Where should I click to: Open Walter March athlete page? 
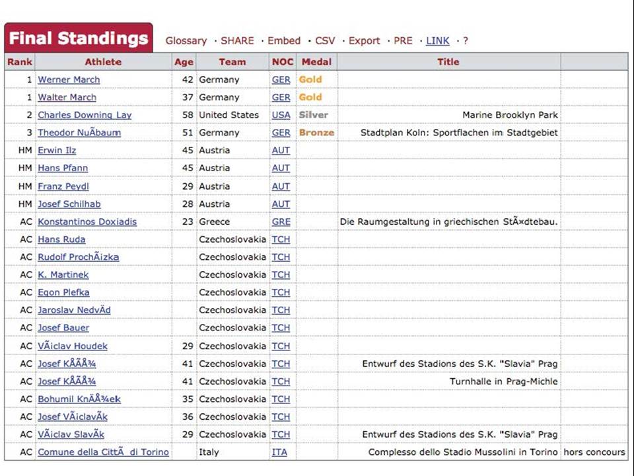pos(67,98)
